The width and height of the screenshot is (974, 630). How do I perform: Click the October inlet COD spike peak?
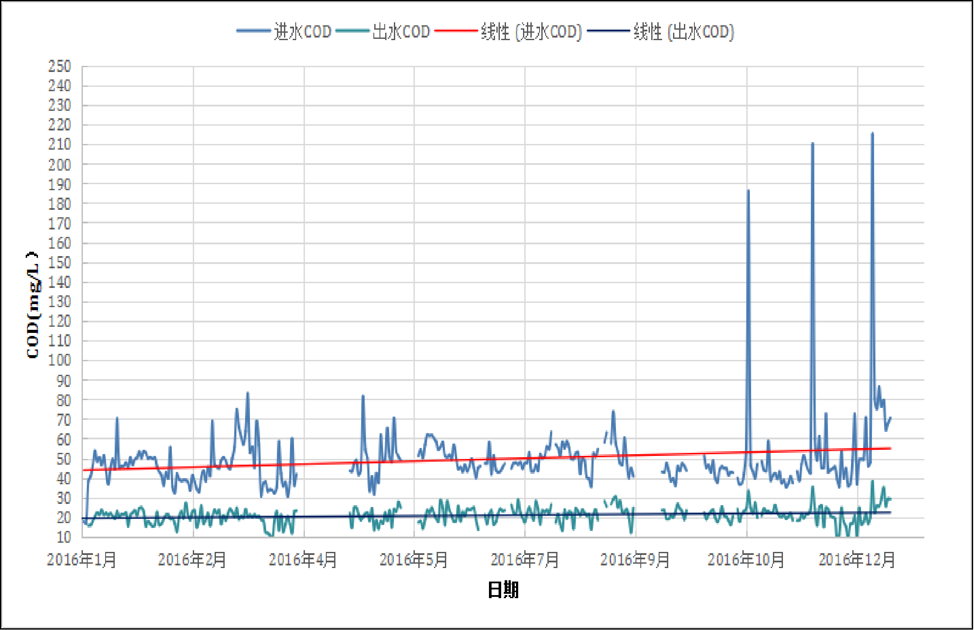tap(748, 191)
